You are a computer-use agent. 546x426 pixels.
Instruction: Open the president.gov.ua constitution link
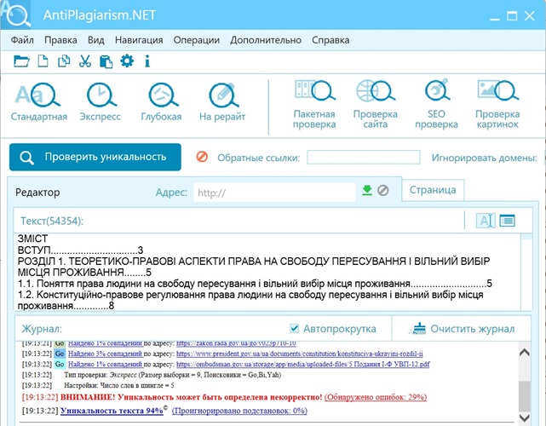coord(300,354)
